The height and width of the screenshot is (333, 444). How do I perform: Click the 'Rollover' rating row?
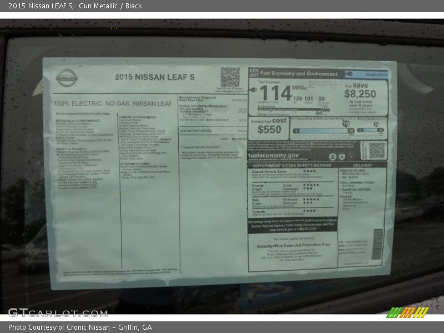point(292,213)
